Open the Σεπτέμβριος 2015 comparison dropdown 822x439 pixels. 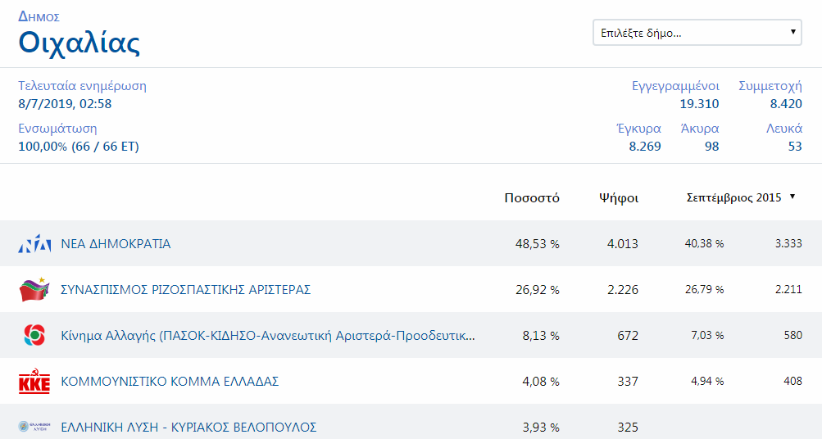(741, 197)
